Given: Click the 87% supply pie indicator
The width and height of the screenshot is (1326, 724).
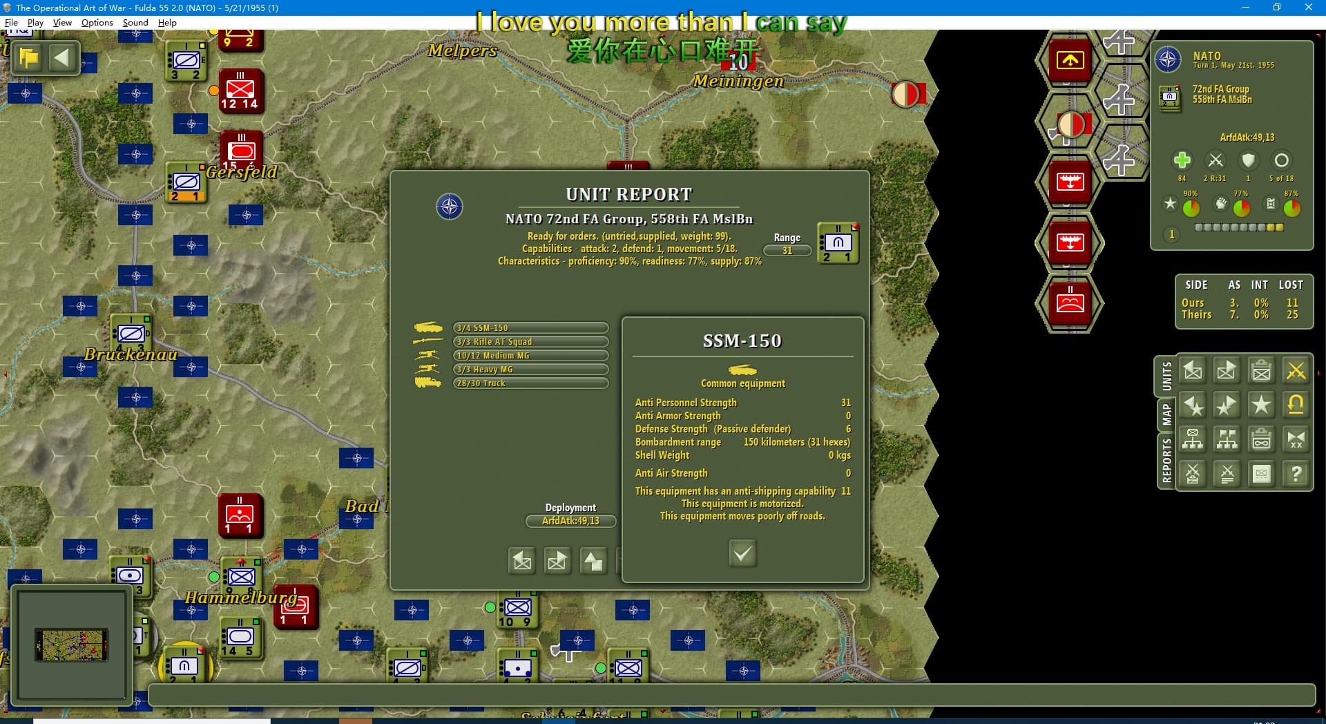Looking at the screenshot, I should [1292, 208].
